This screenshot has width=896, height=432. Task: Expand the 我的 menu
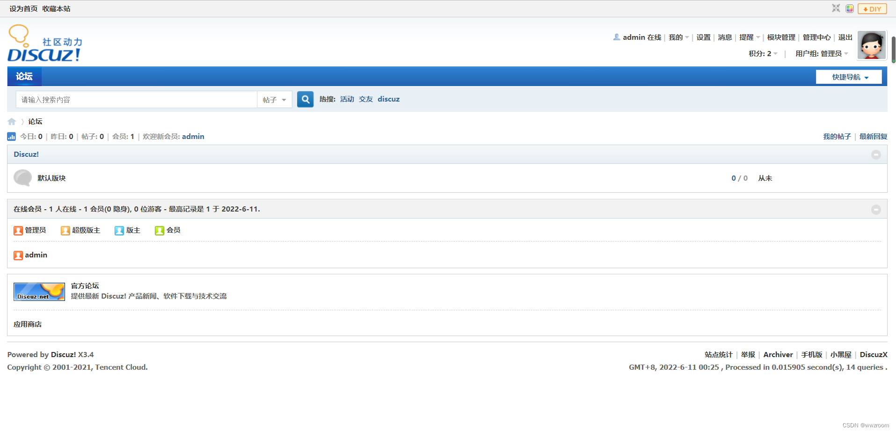pos(678,37)
